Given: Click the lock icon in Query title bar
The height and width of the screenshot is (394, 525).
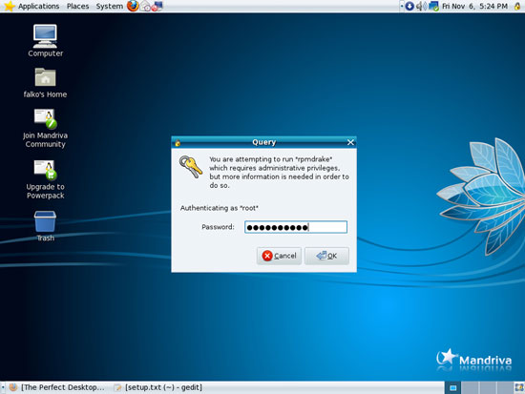Looking at the screenshot, I should (178, 142).
